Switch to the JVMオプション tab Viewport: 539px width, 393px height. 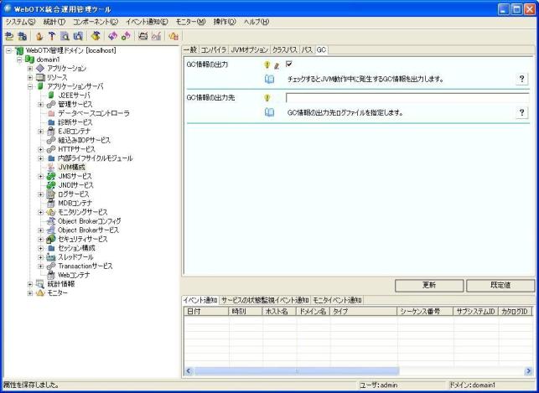[250, 50]
